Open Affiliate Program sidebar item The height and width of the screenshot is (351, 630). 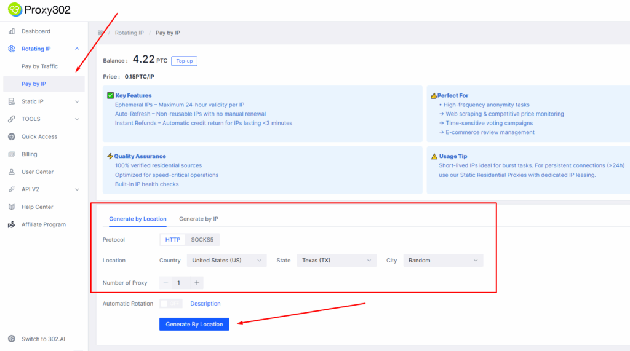click(x=44, y=224)
